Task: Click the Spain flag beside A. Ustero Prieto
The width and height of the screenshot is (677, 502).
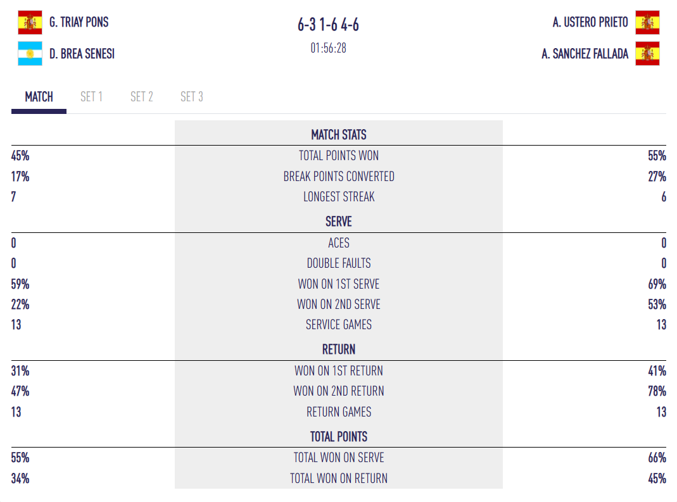Action: coord(647,23)
